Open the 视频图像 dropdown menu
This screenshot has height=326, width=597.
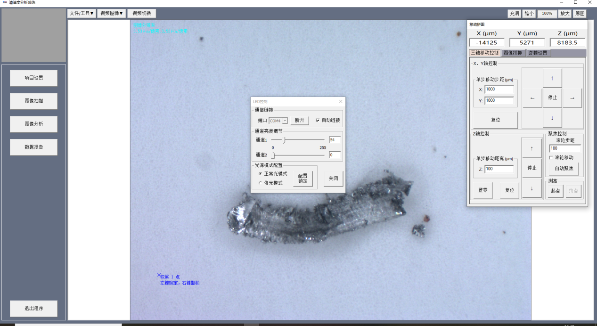[112, 14]
